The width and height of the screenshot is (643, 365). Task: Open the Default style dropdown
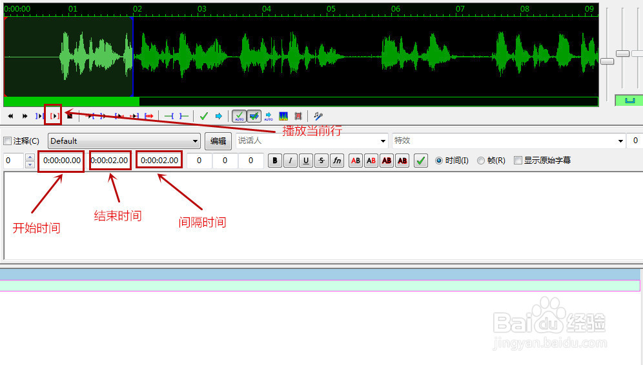tap(124, 141)
